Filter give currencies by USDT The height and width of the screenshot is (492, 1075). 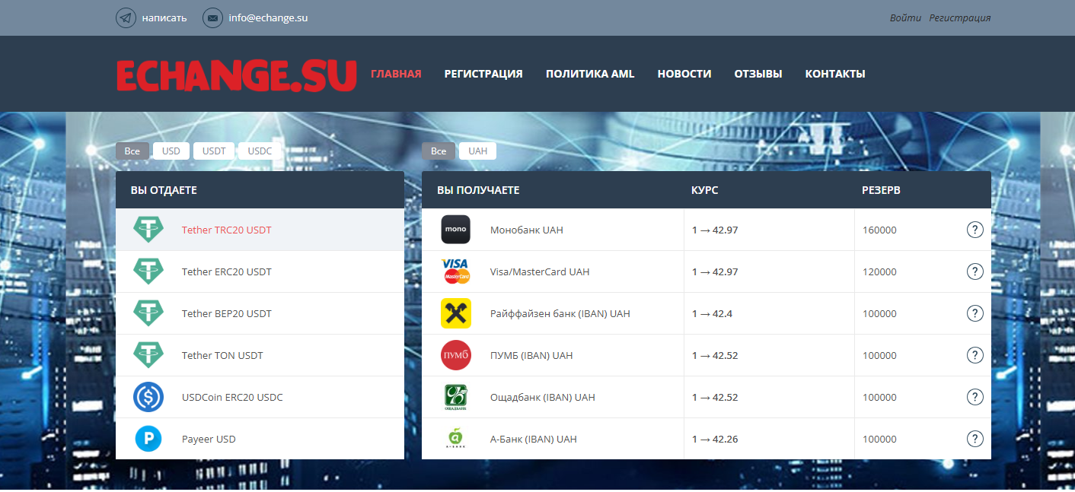pos(214,151)
